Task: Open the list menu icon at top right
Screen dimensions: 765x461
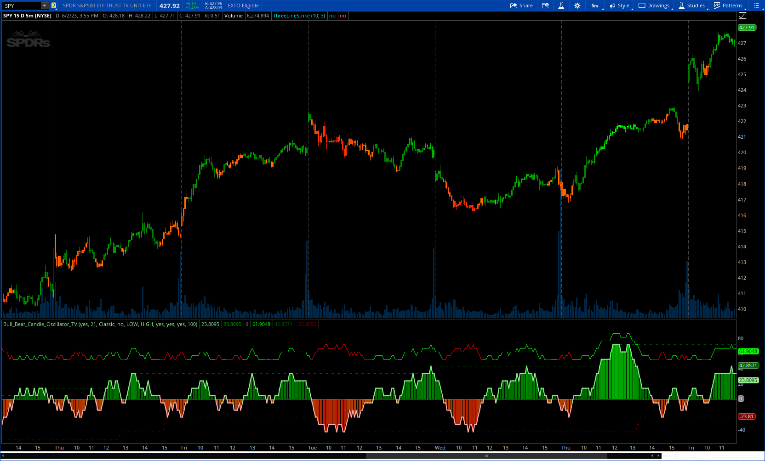Action: point(756,6)
